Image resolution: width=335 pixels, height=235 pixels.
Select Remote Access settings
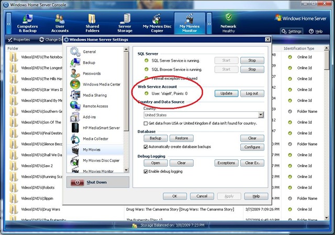(x=95, y=106)
